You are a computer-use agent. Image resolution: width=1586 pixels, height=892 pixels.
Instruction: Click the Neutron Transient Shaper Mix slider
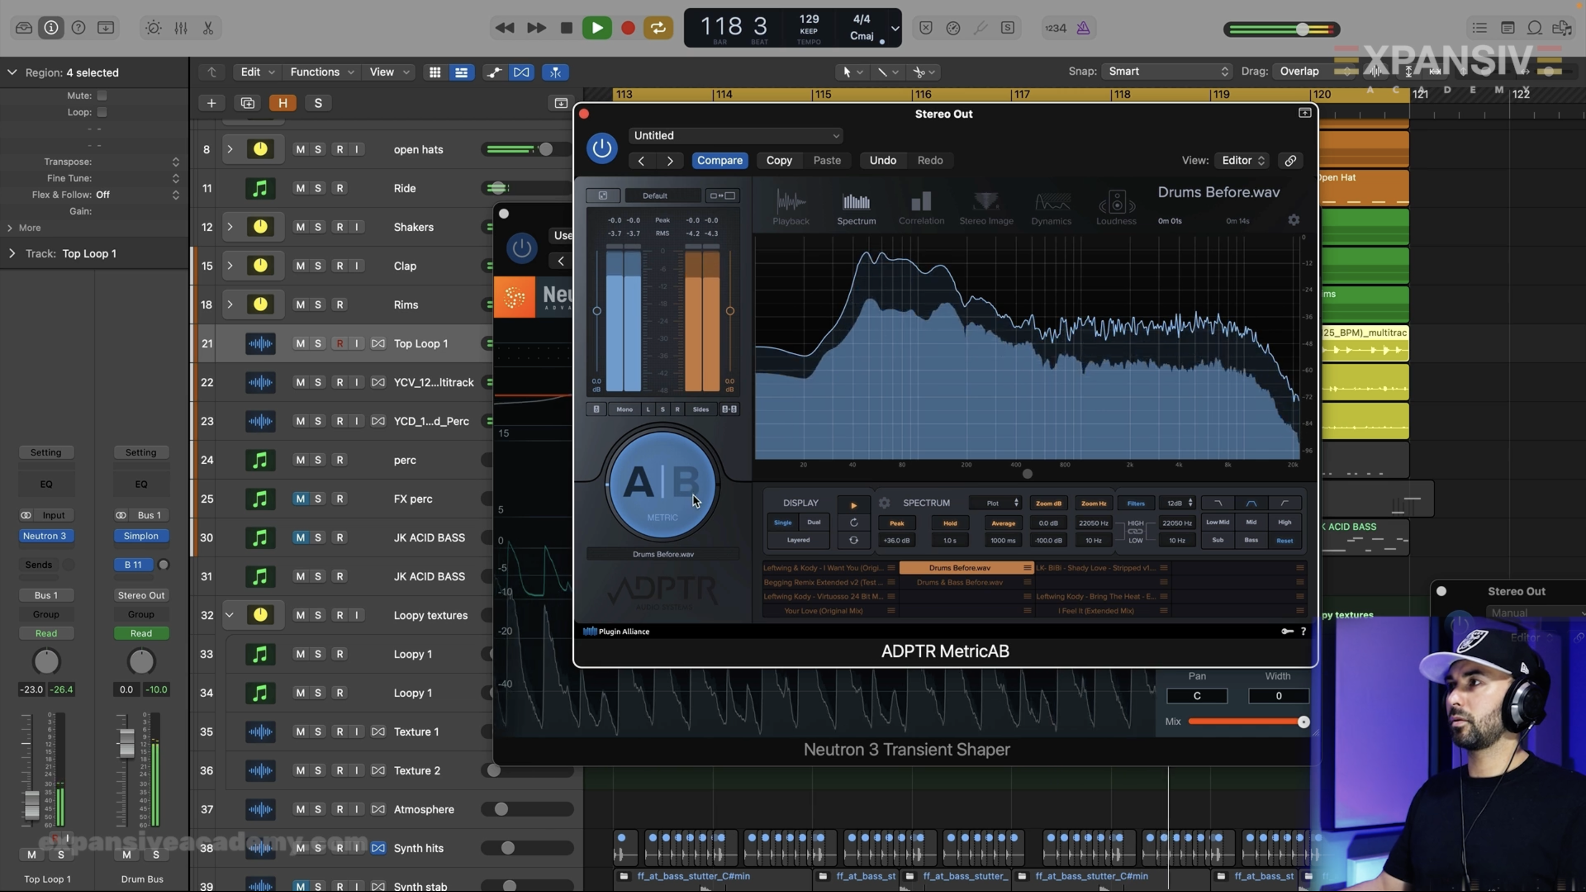[1246, 721]
